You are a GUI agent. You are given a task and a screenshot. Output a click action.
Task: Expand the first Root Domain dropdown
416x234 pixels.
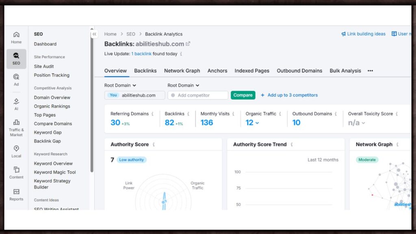120,85
